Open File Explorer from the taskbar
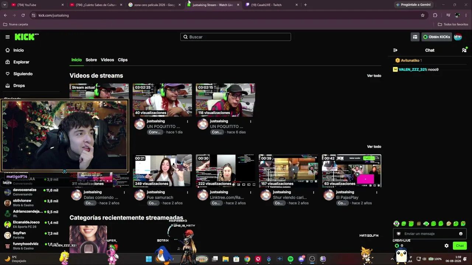This screenshot has width=472, height=265. (226, 259)
